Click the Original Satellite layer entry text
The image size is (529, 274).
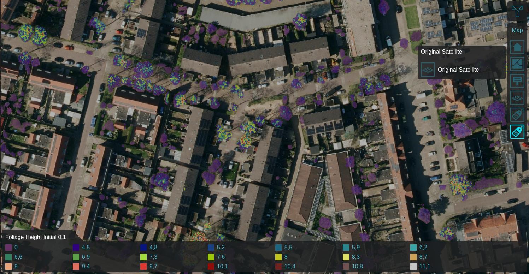coord(458,70)
